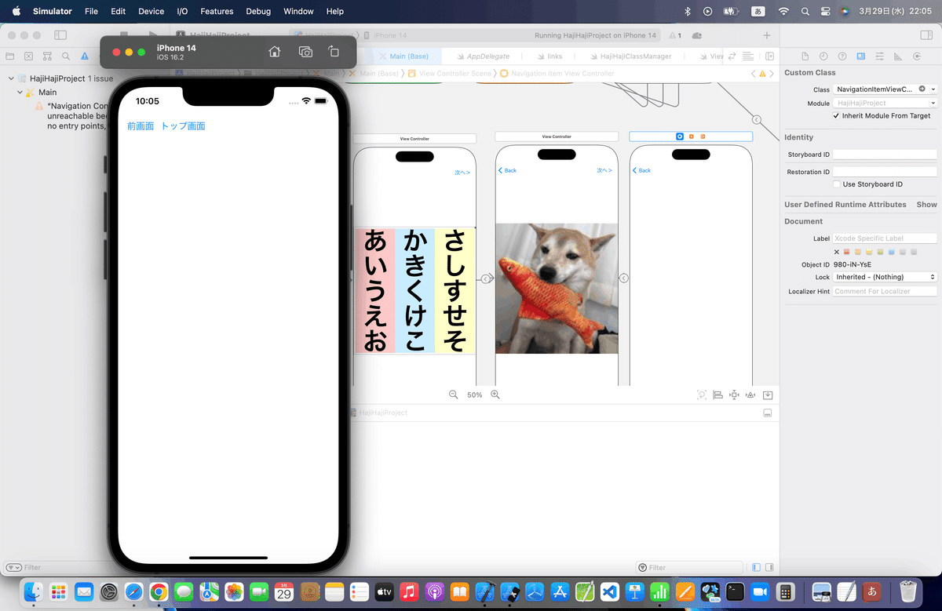Screen dimensions: 942x611
Task: Click Show for User Defined Runtime Attributes
Action: coord(926,205)
